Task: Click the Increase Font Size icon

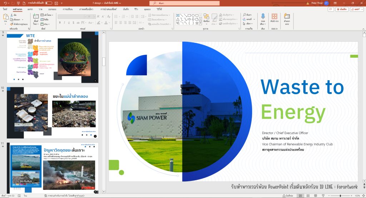Action: (98, 16)
